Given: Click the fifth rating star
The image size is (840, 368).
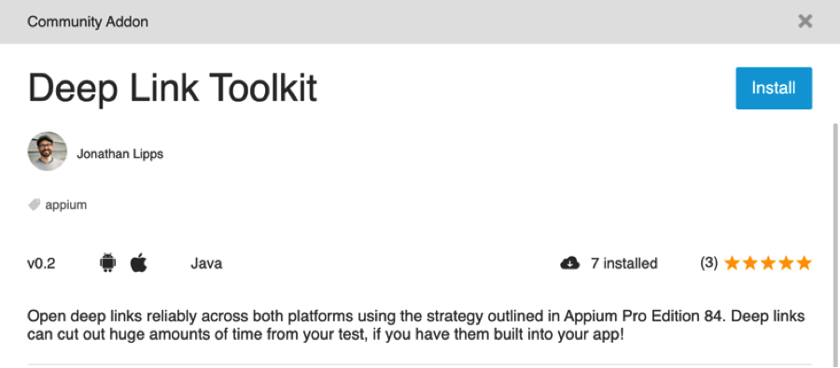Looking at the screenshot, I should (805, 262).
